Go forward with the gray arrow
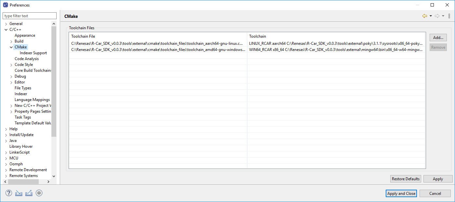 (x=437, y=16)
